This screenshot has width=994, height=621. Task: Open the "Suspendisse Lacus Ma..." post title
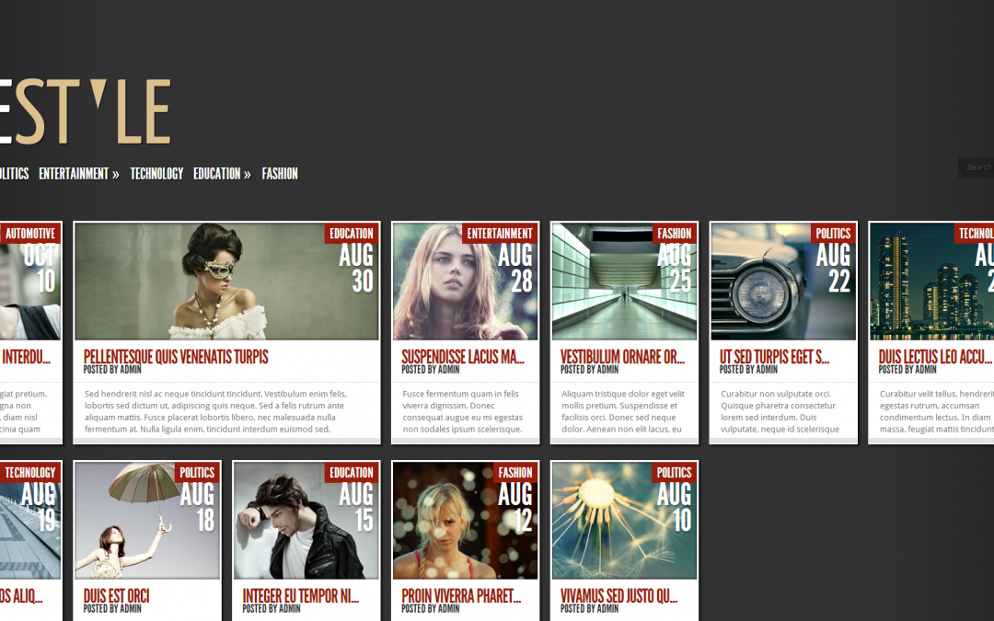(x=463, y=357)
